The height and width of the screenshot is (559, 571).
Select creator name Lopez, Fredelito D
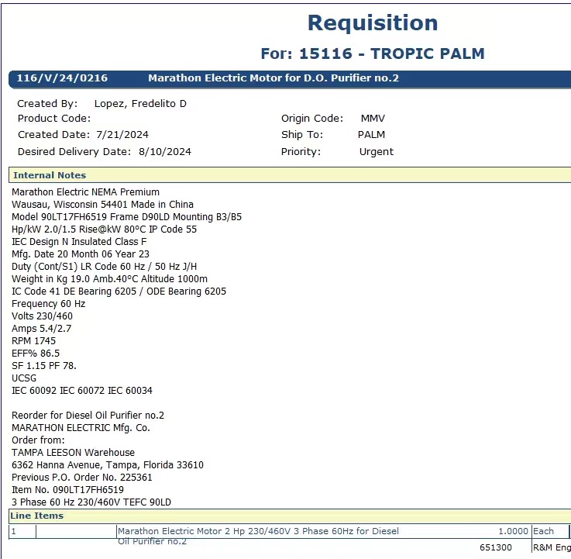tap(140, 103)
